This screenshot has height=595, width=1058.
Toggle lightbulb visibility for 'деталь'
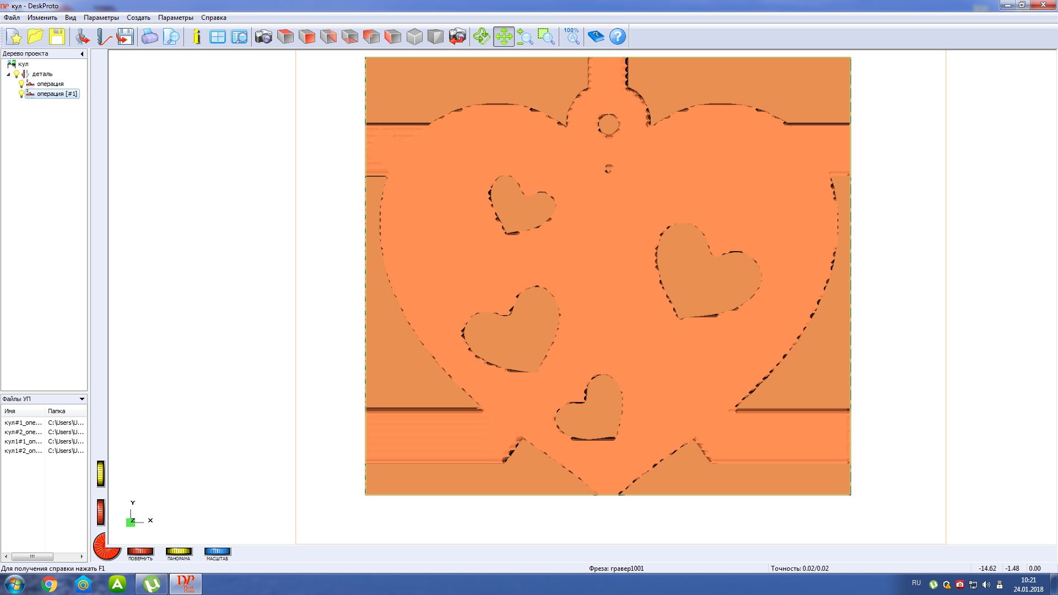coord(17,74)
